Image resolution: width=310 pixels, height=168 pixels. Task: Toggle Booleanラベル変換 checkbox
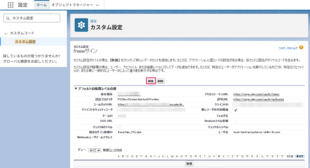[236, 121]
